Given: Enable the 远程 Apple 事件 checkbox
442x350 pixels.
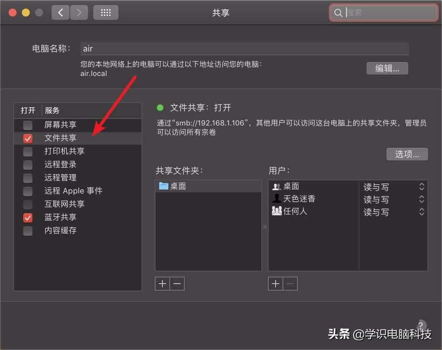Looking at the screenshot, I should click(27, 191).
